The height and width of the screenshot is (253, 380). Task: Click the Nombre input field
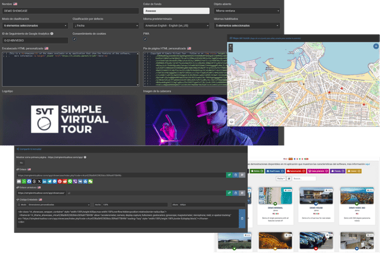70,11
